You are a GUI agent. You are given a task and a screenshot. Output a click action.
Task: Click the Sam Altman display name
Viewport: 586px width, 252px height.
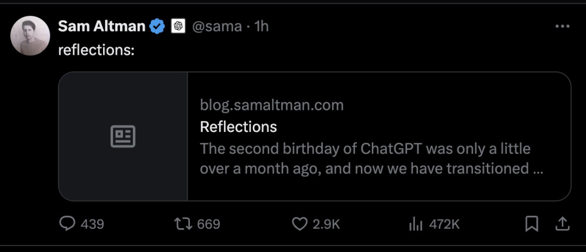(x=101, y=26)
